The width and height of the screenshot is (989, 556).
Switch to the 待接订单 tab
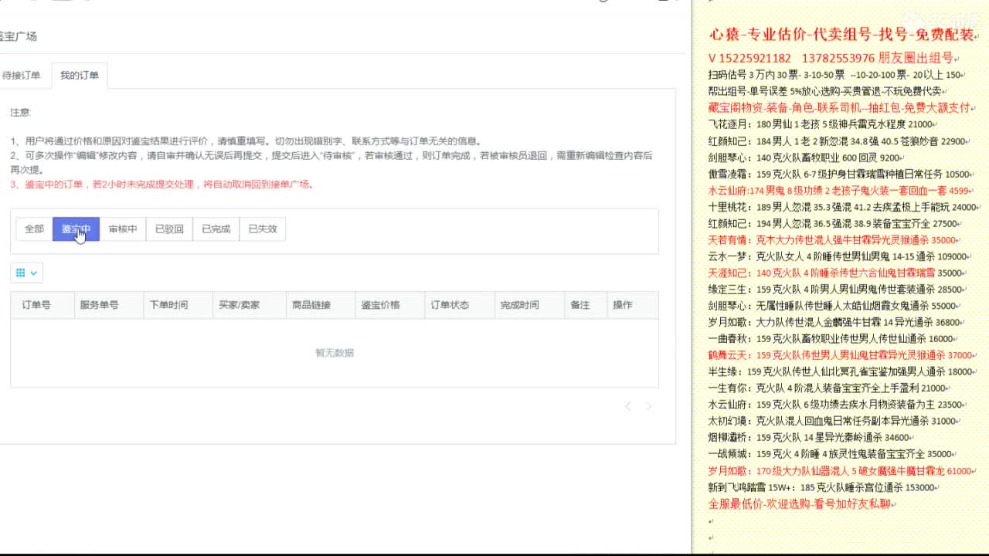point(21,74)
